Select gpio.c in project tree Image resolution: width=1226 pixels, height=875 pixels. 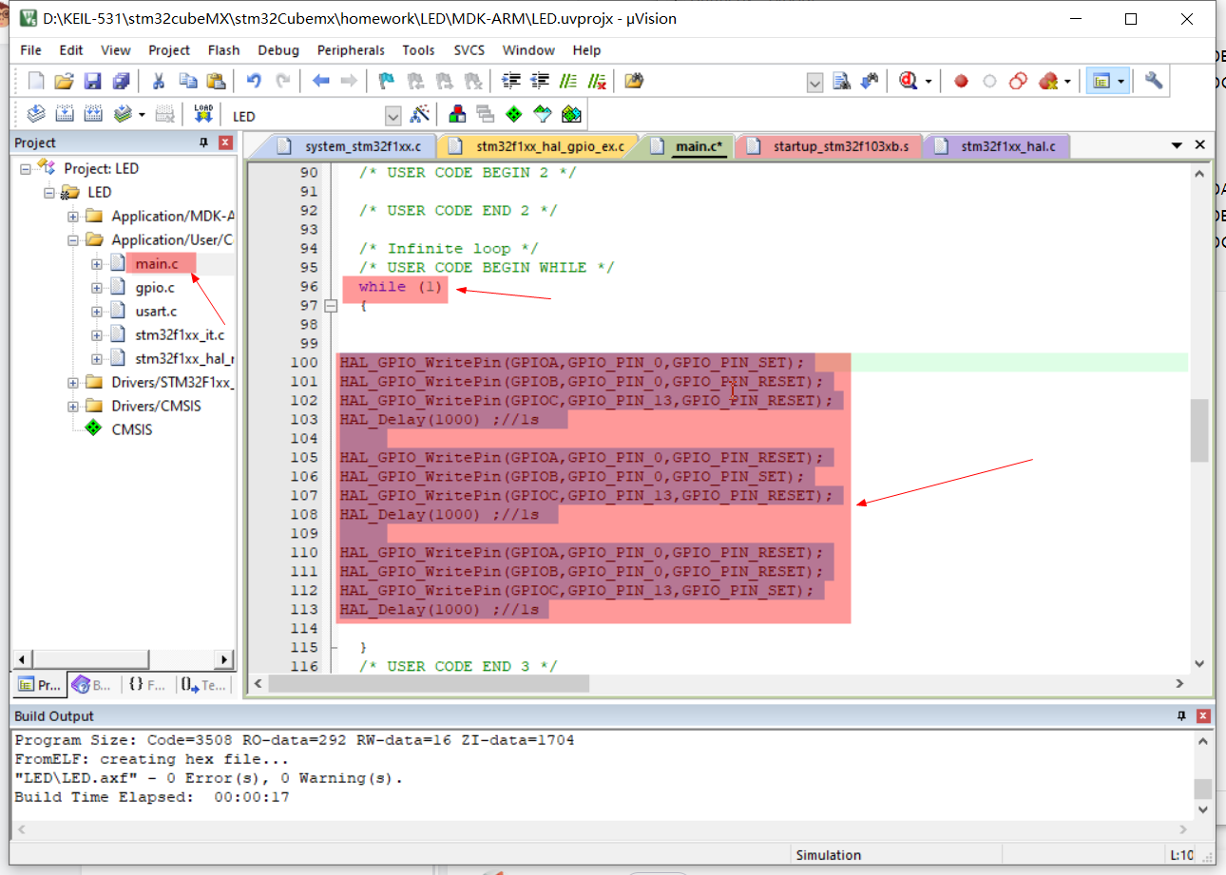pos(155,288)
